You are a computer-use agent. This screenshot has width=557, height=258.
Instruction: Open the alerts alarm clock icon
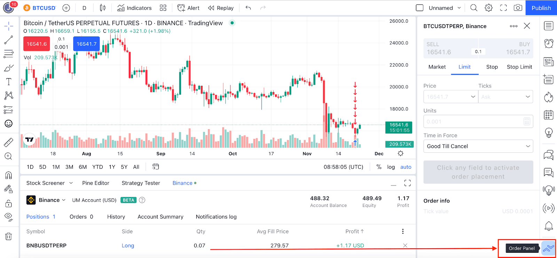click(549, 43)
